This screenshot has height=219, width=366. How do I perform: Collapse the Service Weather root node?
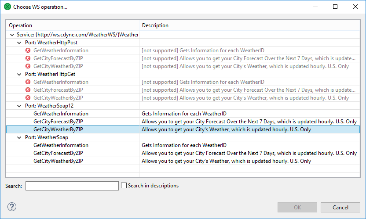tap(11, 35)
